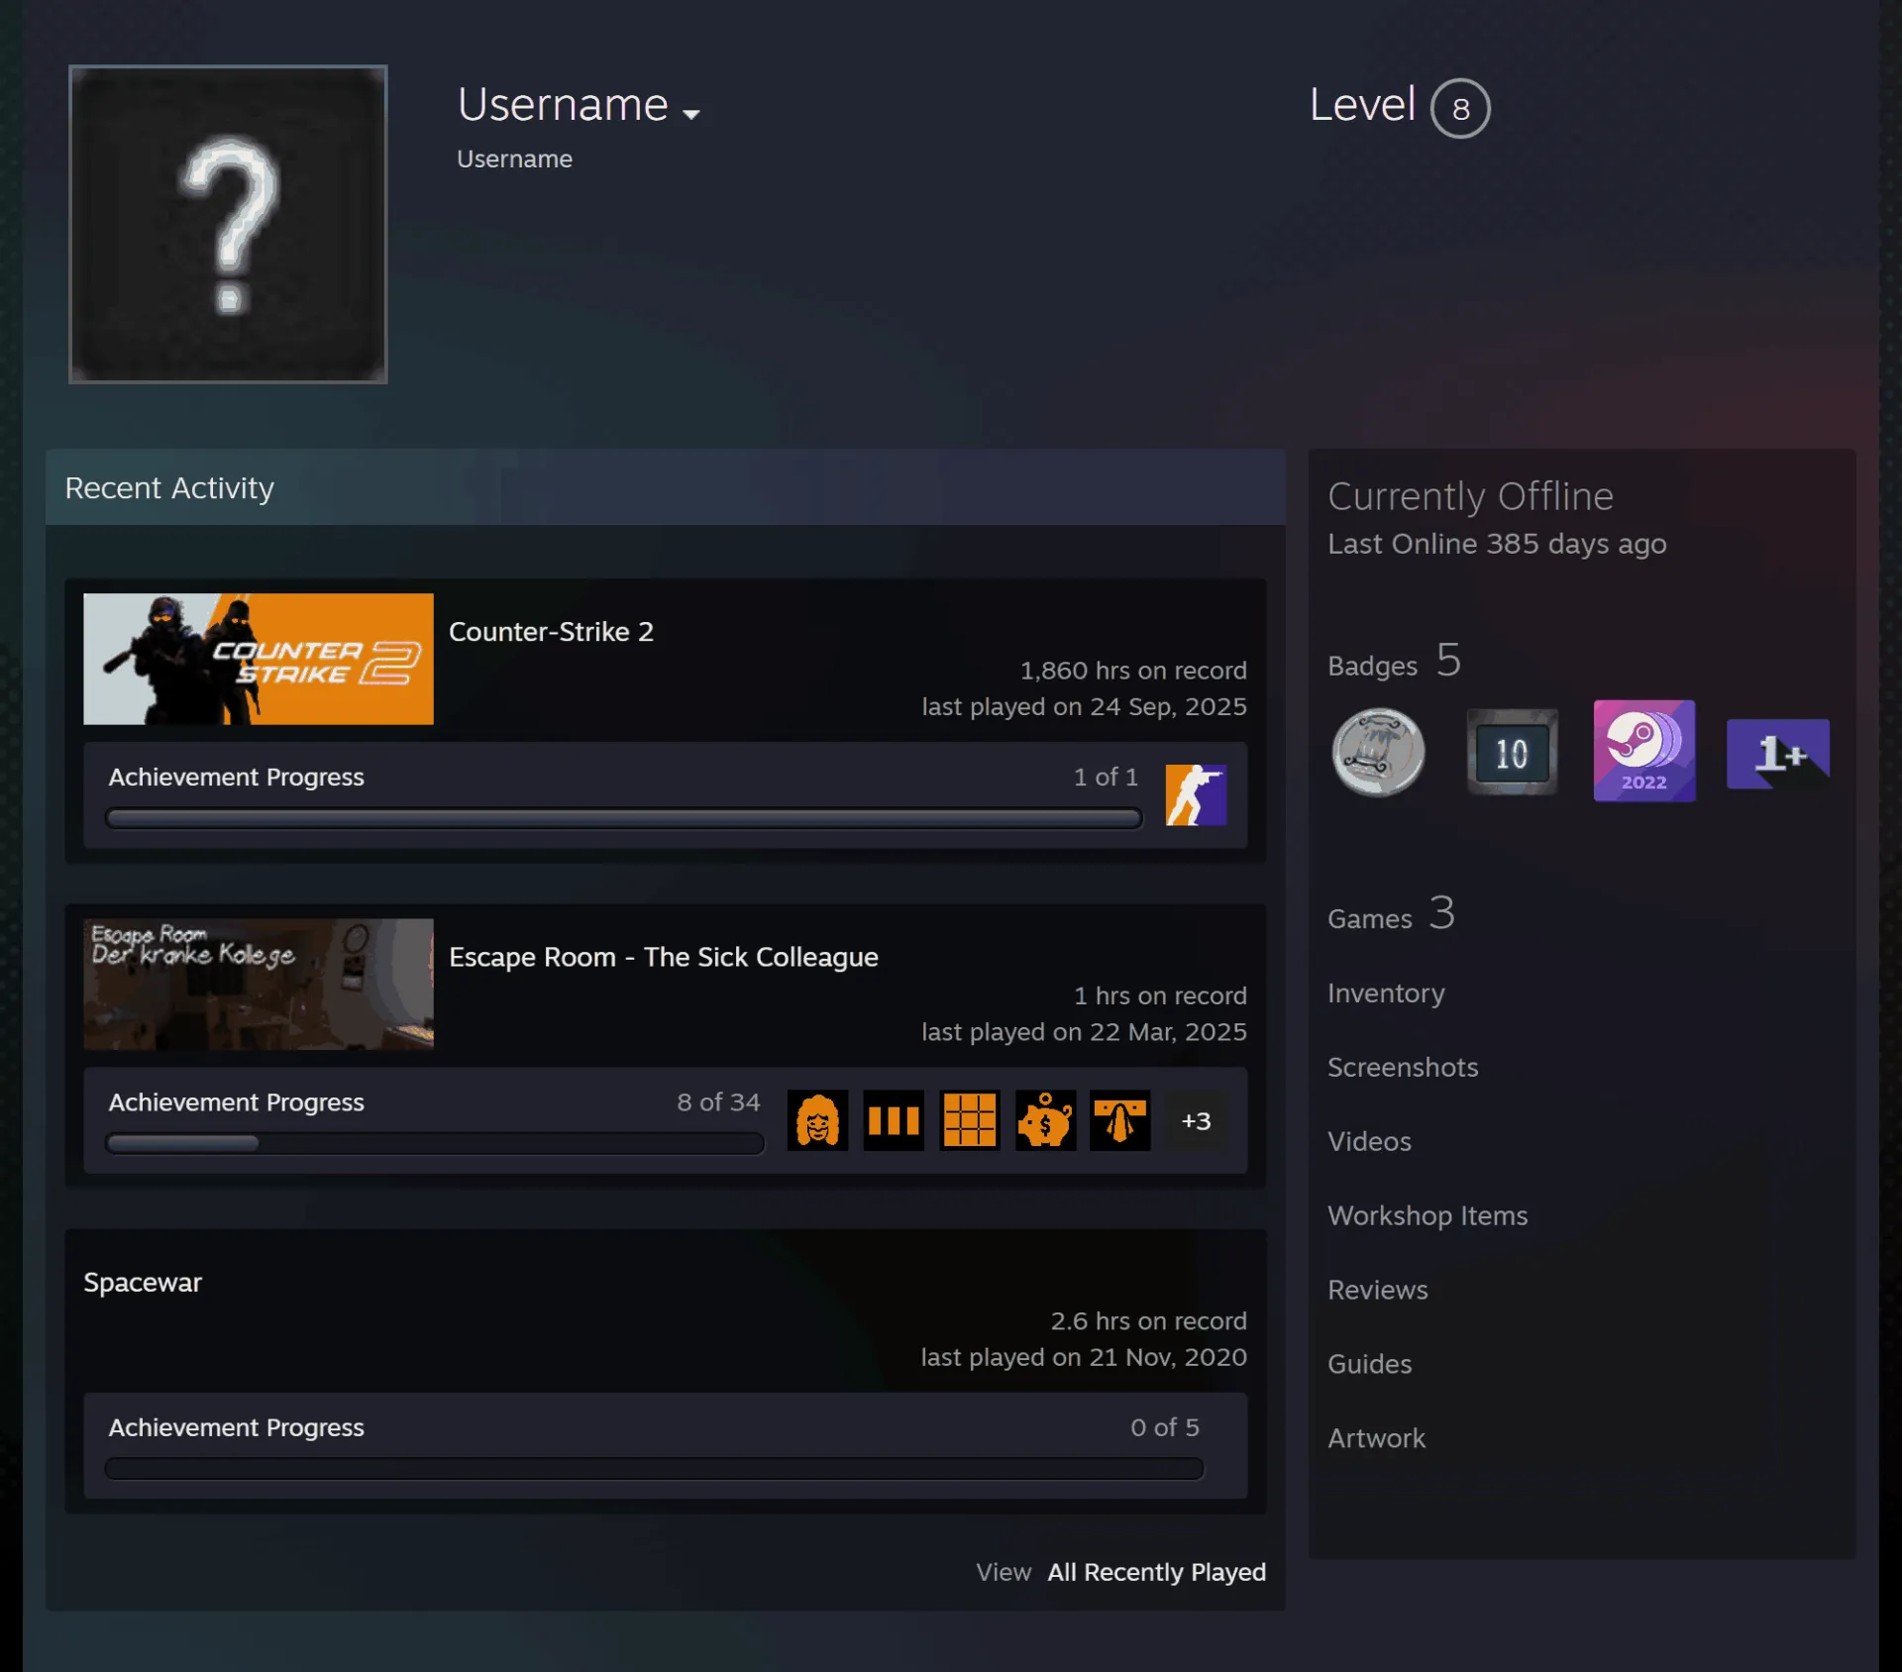This screenshot has height=1672, width=1902.
Task: Click Achievement Progress label under Spacewar
Action: [x=236, y=1427]
